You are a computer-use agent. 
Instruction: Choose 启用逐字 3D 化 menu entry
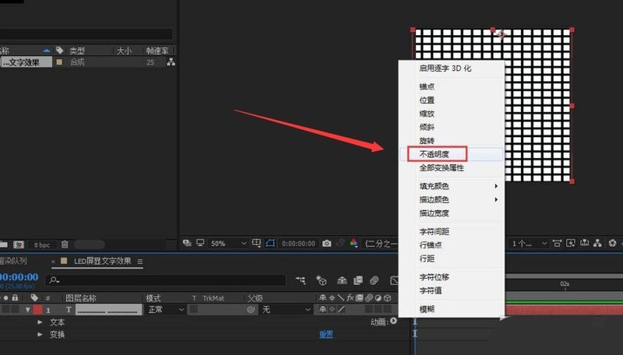click(445, 69)
